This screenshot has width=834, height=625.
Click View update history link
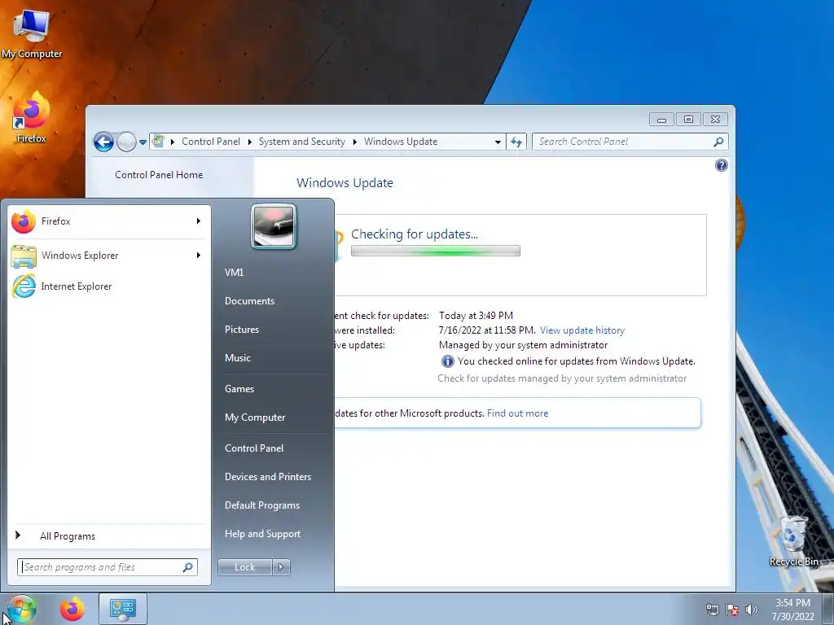click(x=582, y=330)
